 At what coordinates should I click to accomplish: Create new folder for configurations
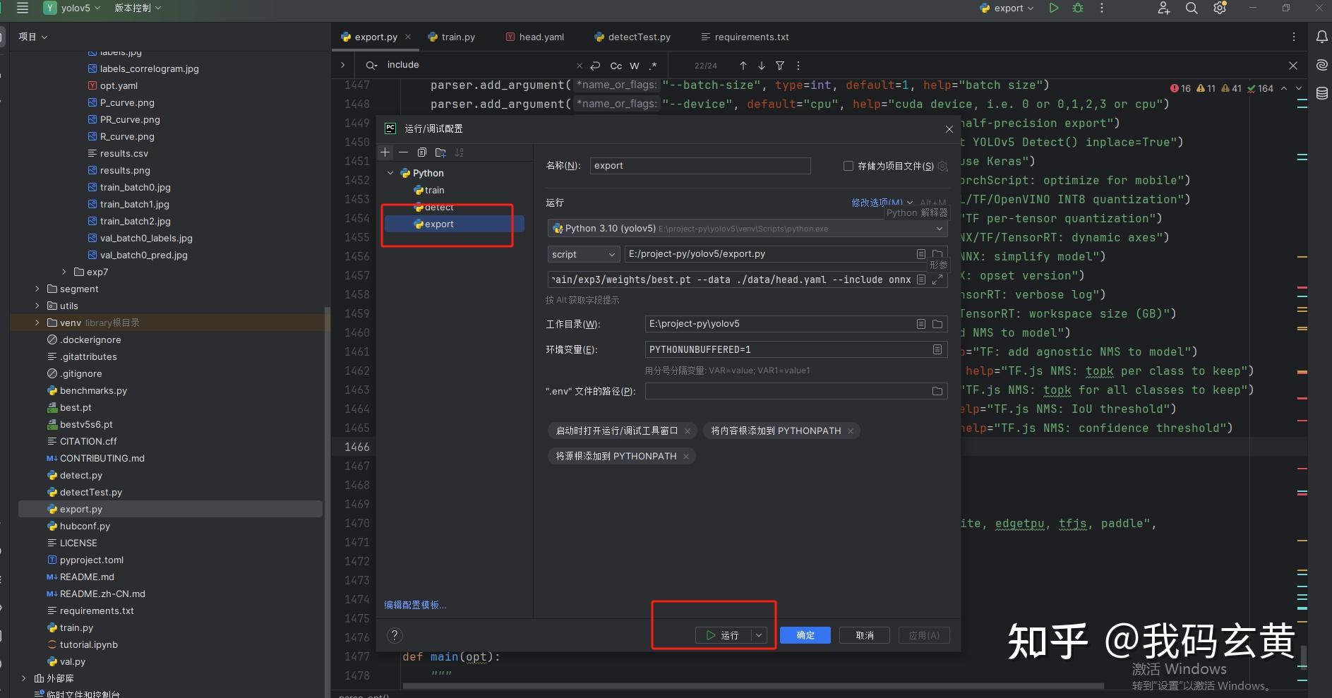pos(440,152)
